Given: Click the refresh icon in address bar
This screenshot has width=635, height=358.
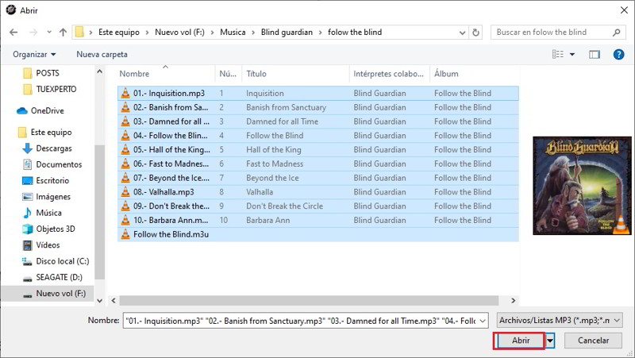Looking at the screenshot, I should pyautogui.click(x=475, y=33).
